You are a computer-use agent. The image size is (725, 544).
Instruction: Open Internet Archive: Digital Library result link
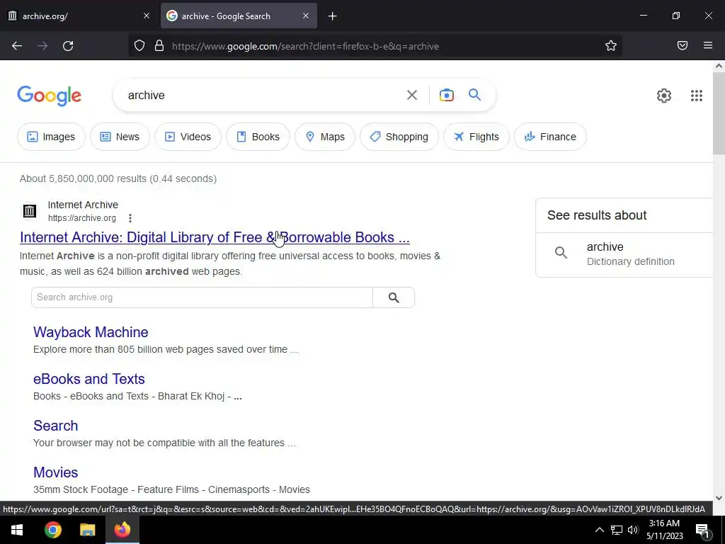(x=215, y=237)
